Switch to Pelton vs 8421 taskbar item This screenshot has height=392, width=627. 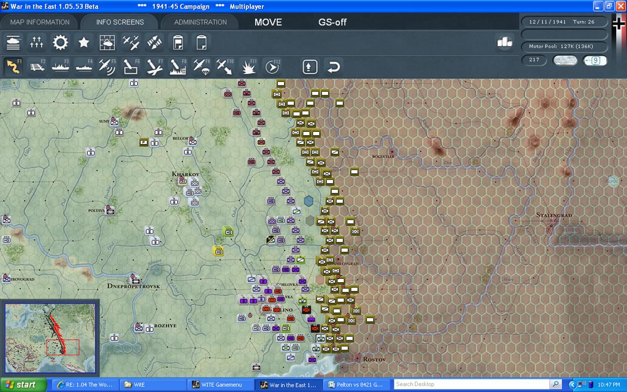[x=358, y=385]
